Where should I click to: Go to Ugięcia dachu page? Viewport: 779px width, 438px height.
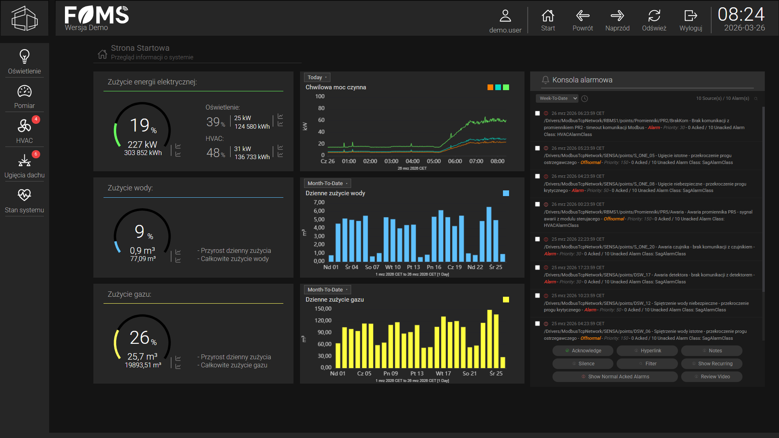[x=24, y=166]
